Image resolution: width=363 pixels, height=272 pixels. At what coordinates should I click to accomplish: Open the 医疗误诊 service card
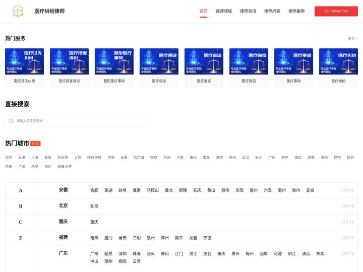pyautogui.click(x=159, y=68)
